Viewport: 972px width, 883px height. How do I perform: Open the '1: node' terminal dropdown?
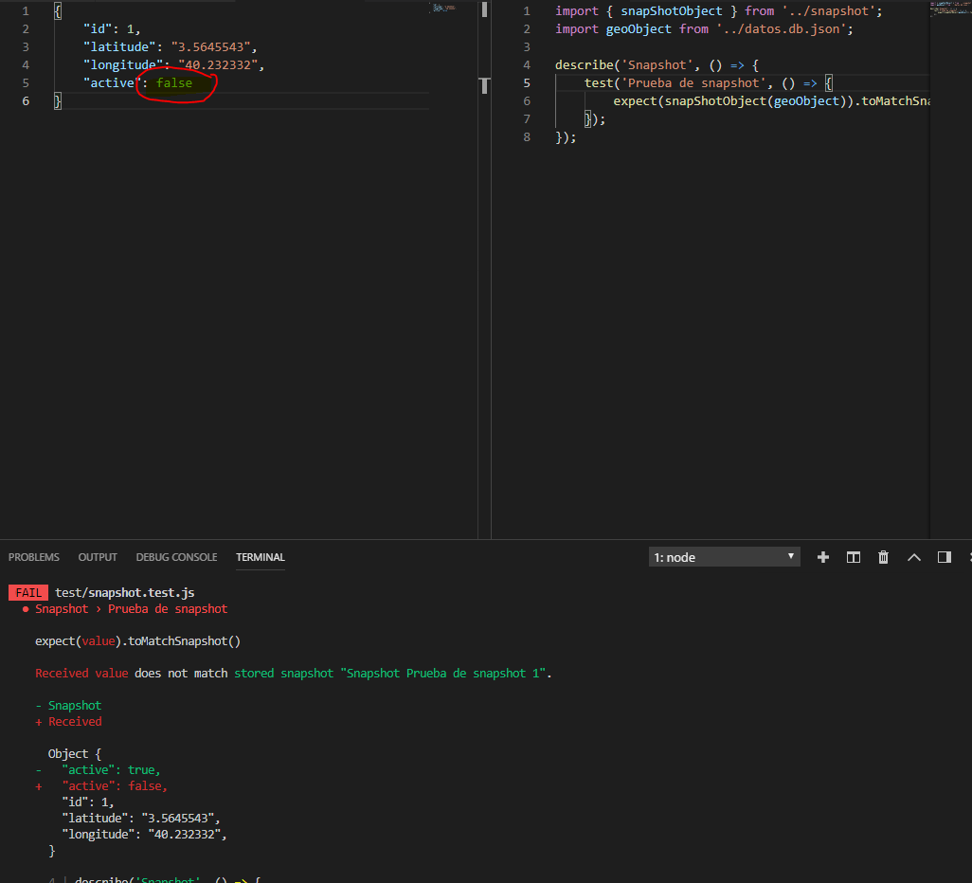click(724, 557)
